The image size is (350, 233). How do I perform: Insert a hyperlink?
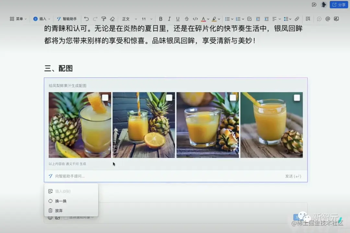pos(297,19)
